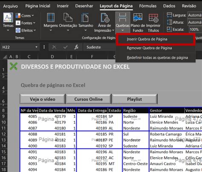The width and height of the screenshot is (202, 172).
Task: Click the Playlist button
Action: (x=134, y=99)
